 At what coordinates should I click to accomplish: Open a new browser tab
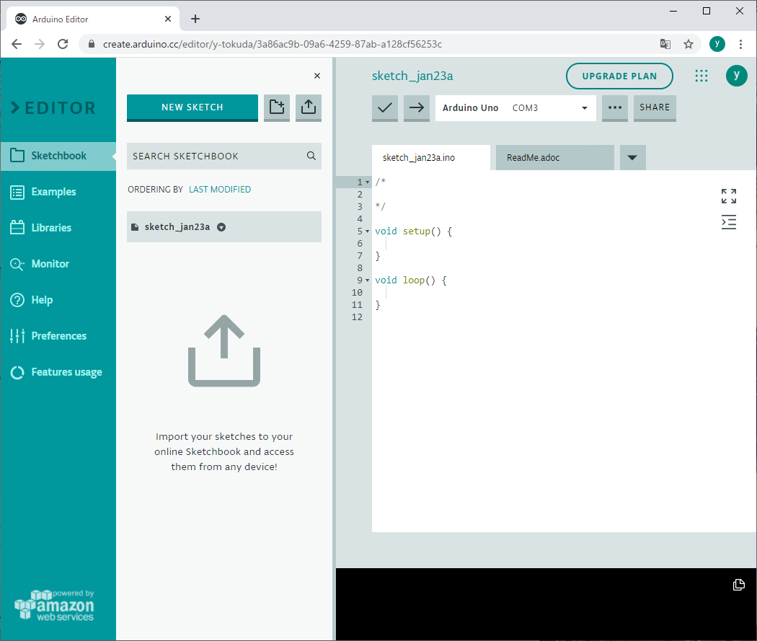coord(195,19)
